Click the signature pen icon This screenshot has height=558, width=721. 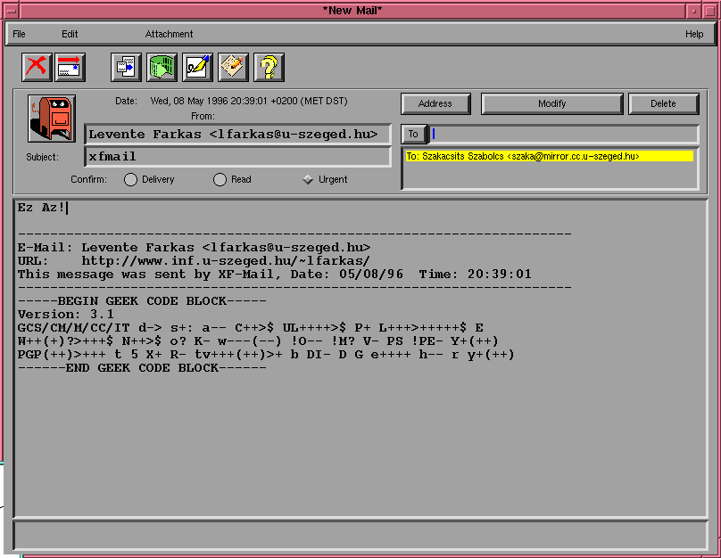[198, 67]
